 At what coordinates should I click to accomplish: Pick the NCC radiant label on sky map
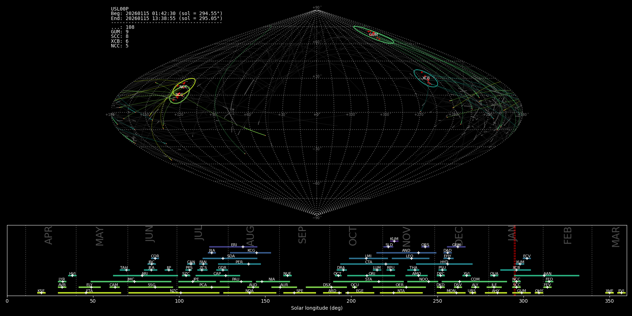click(x=183, y=87)
